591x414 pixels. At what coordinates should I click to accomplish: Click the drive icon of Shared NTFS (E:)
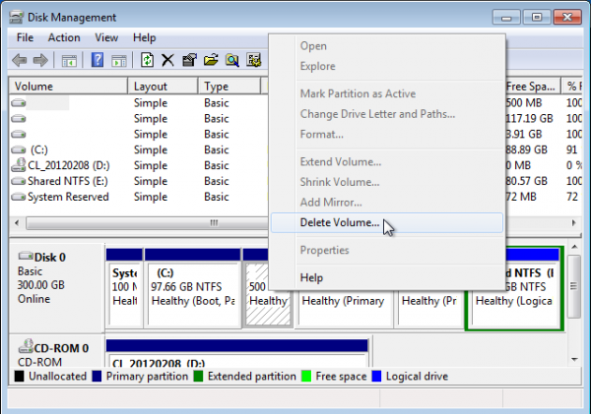19,181
